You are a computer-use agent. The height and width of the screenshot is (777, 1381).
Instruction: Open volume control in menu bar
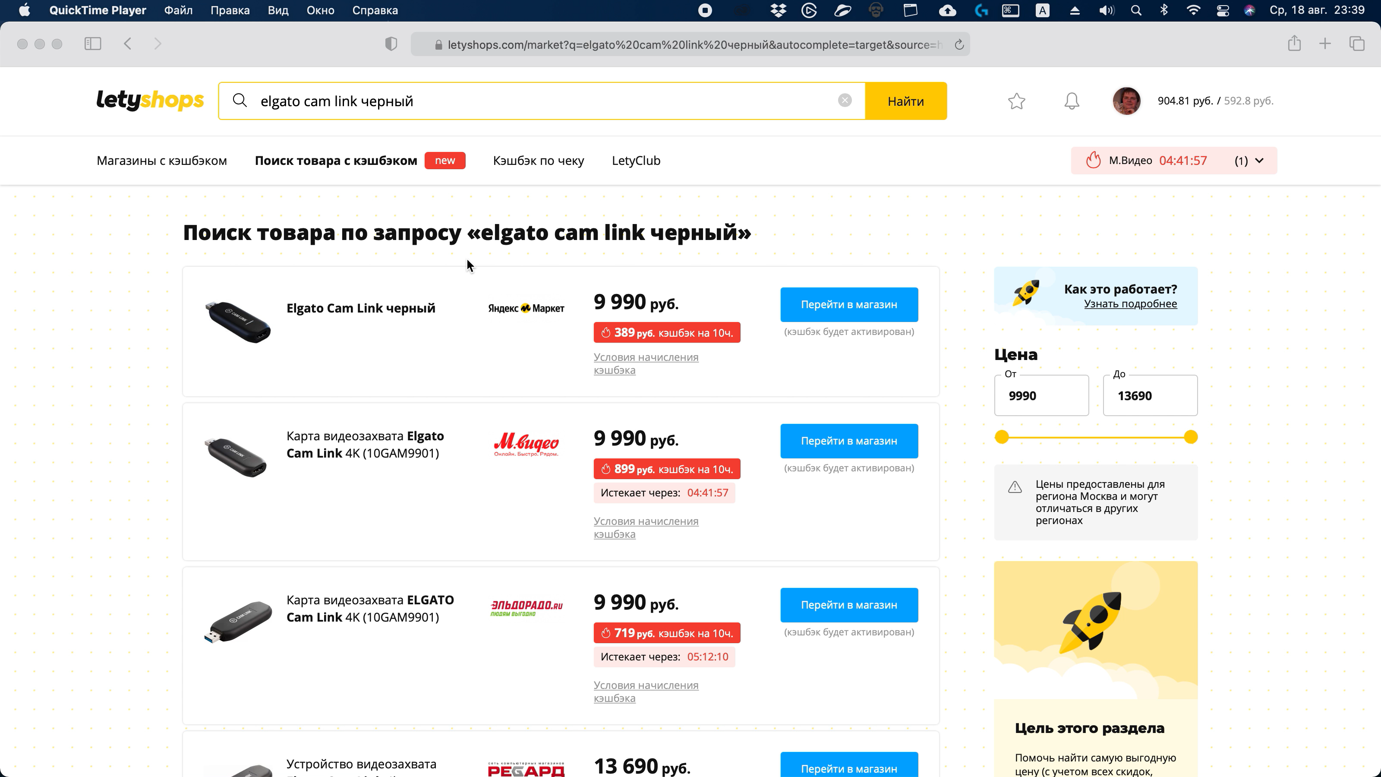point(1107,10)
